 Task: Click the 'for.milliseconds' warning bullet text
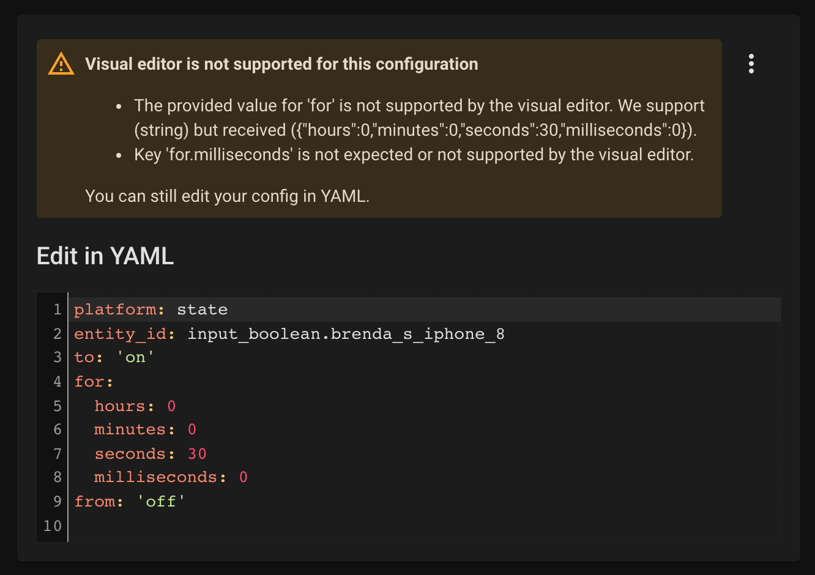coord(414,155)
